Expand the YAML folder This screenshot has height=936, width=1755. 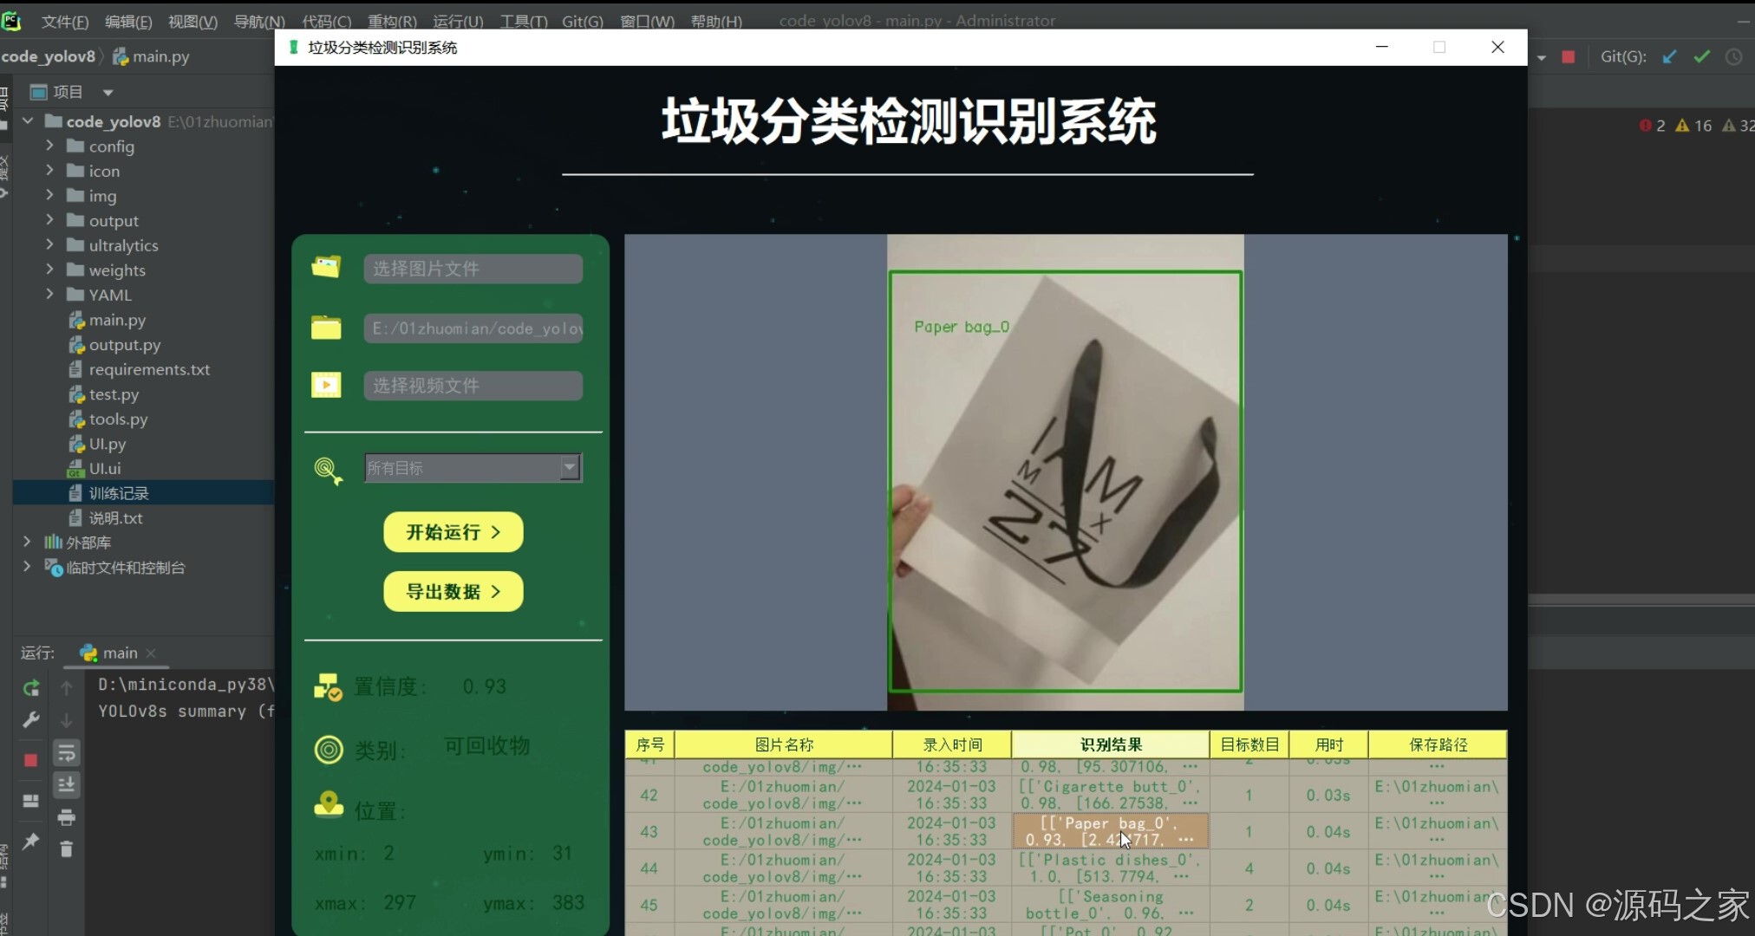coord(49,295)
